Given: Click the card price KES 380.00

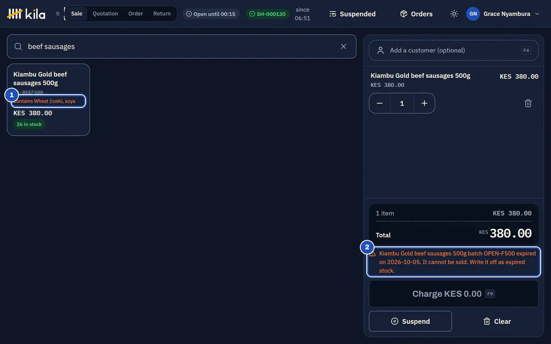Looking at the screenshot, I should (x=33, y=113).
